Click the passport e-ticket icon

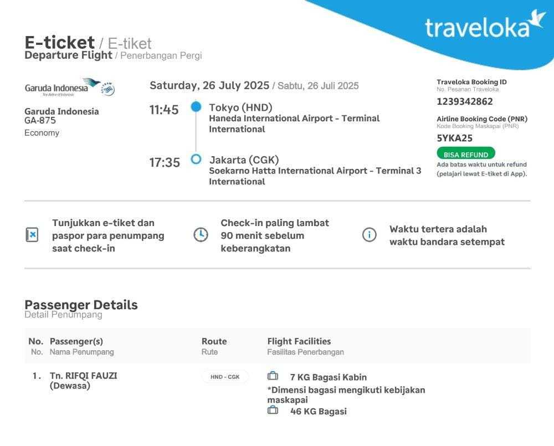[x=32, y=235]
